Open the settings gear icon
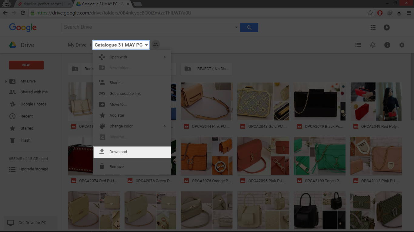 coord(402,45)
